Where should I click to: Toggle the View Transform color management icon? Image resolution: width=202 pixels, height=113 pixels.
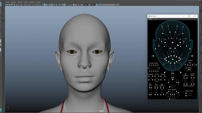point(97,5)
